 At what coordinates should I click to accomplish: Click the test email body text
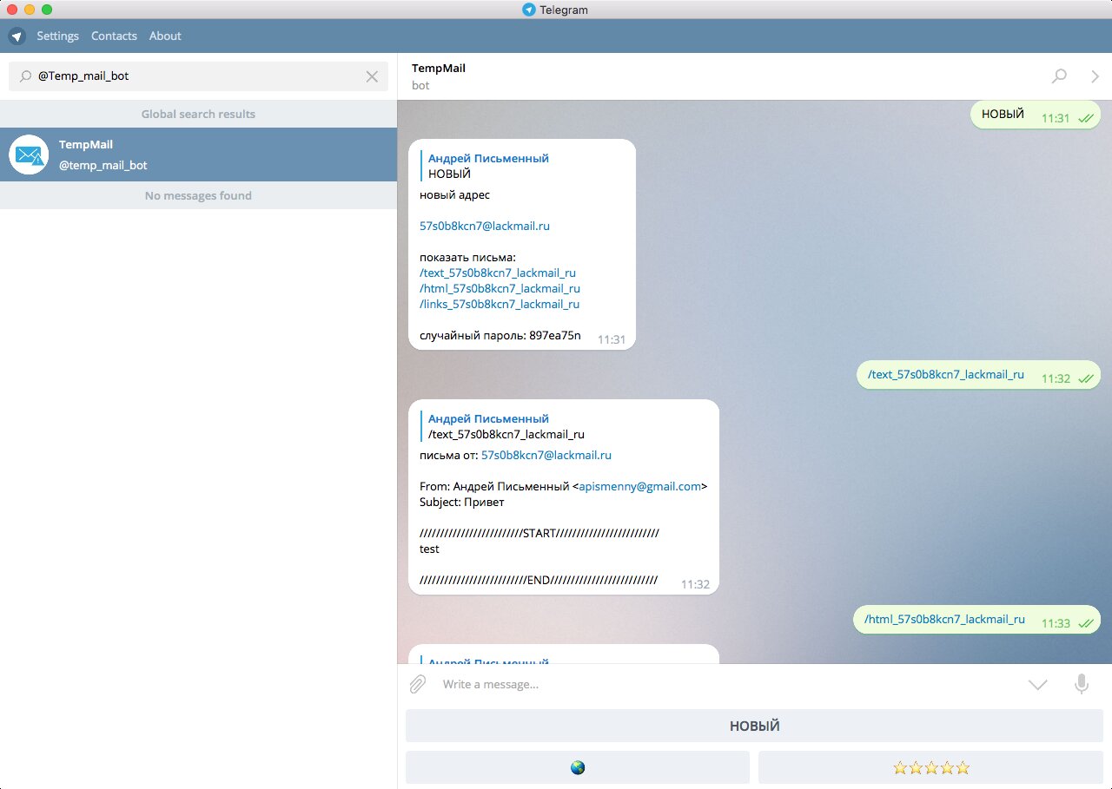click(x=429, y=549)
